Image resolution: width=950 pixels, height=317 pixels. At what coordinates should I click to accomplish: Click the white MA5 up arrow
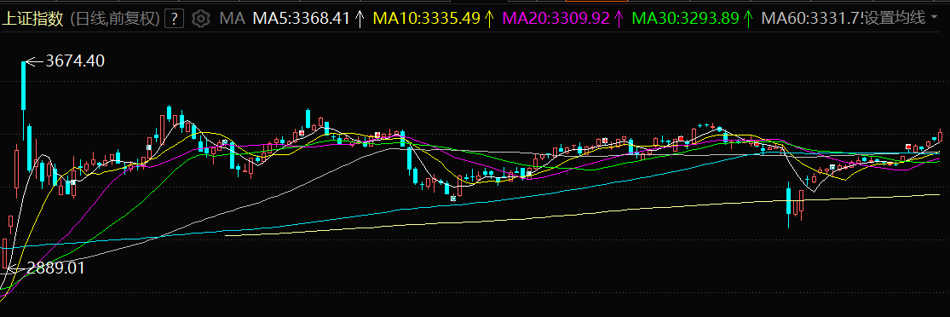360,19
